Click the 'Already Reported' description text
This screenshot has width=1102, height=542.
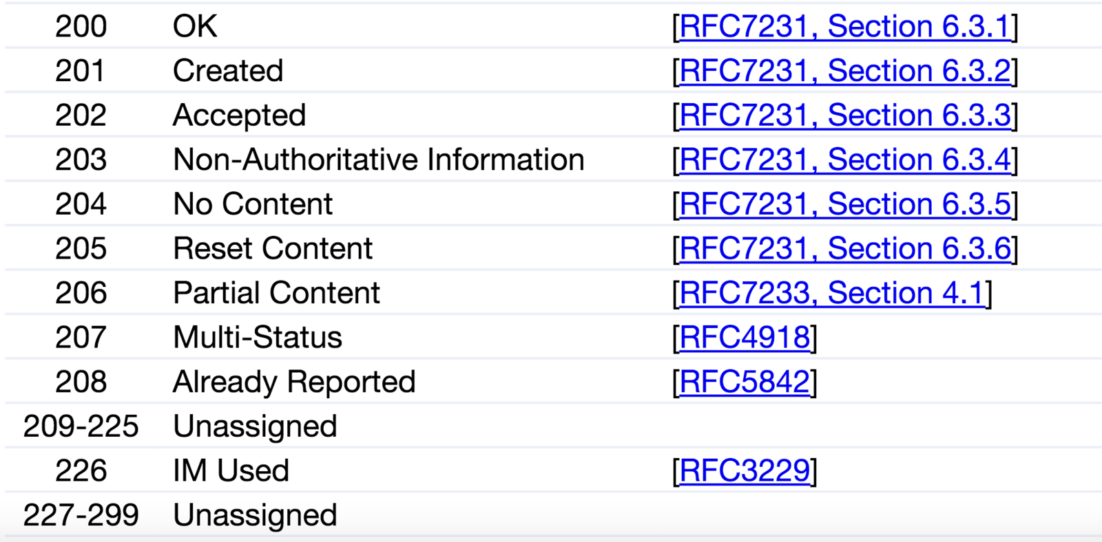[294, 382]
